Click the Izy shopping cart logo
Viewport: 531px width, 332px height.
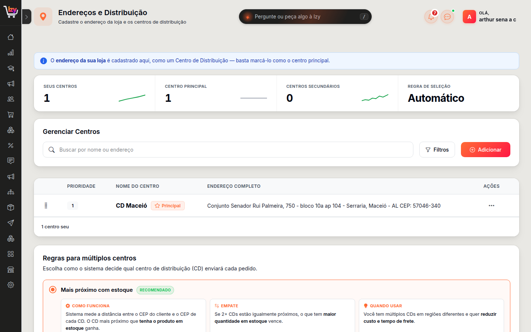(11, 11)
